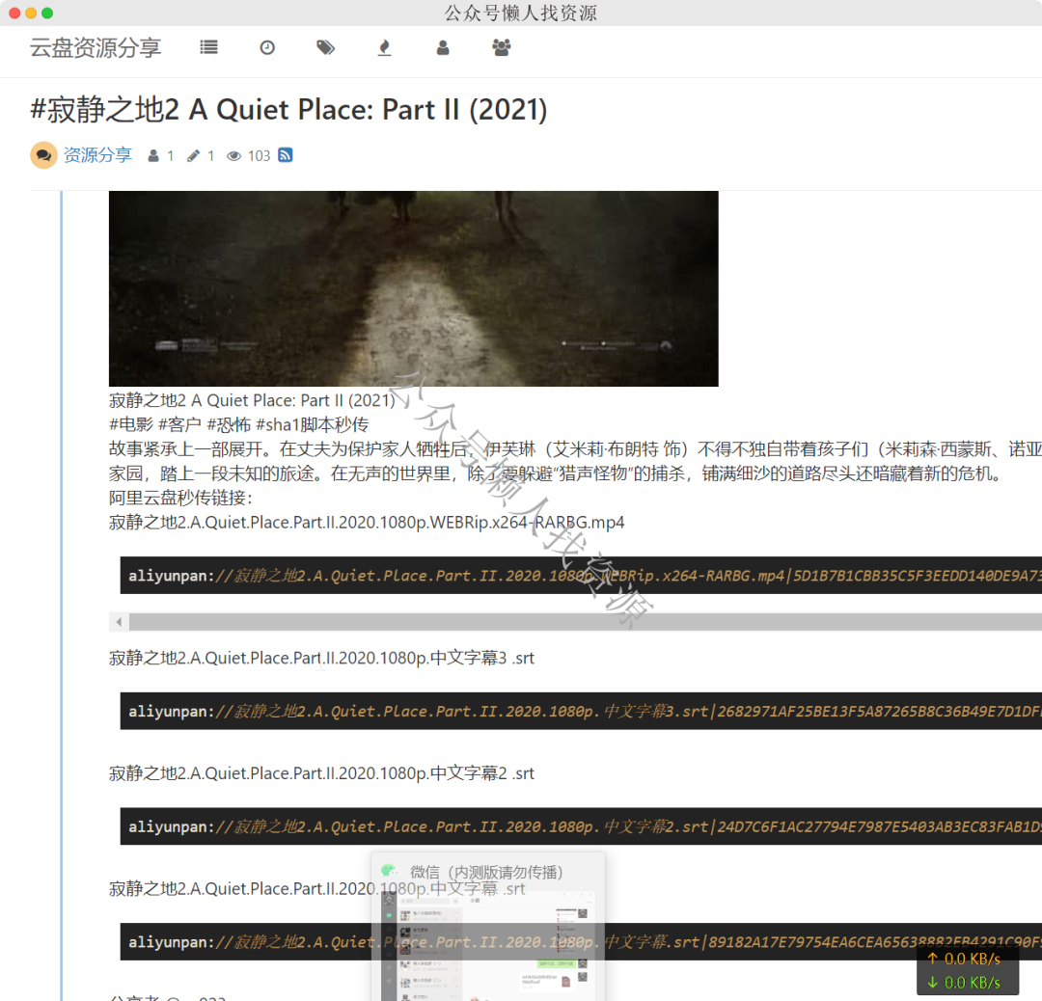1042x1001 pixels.
Task: Click the #电影 #客户 #恐怖 tags line
Action: [238, 424]
